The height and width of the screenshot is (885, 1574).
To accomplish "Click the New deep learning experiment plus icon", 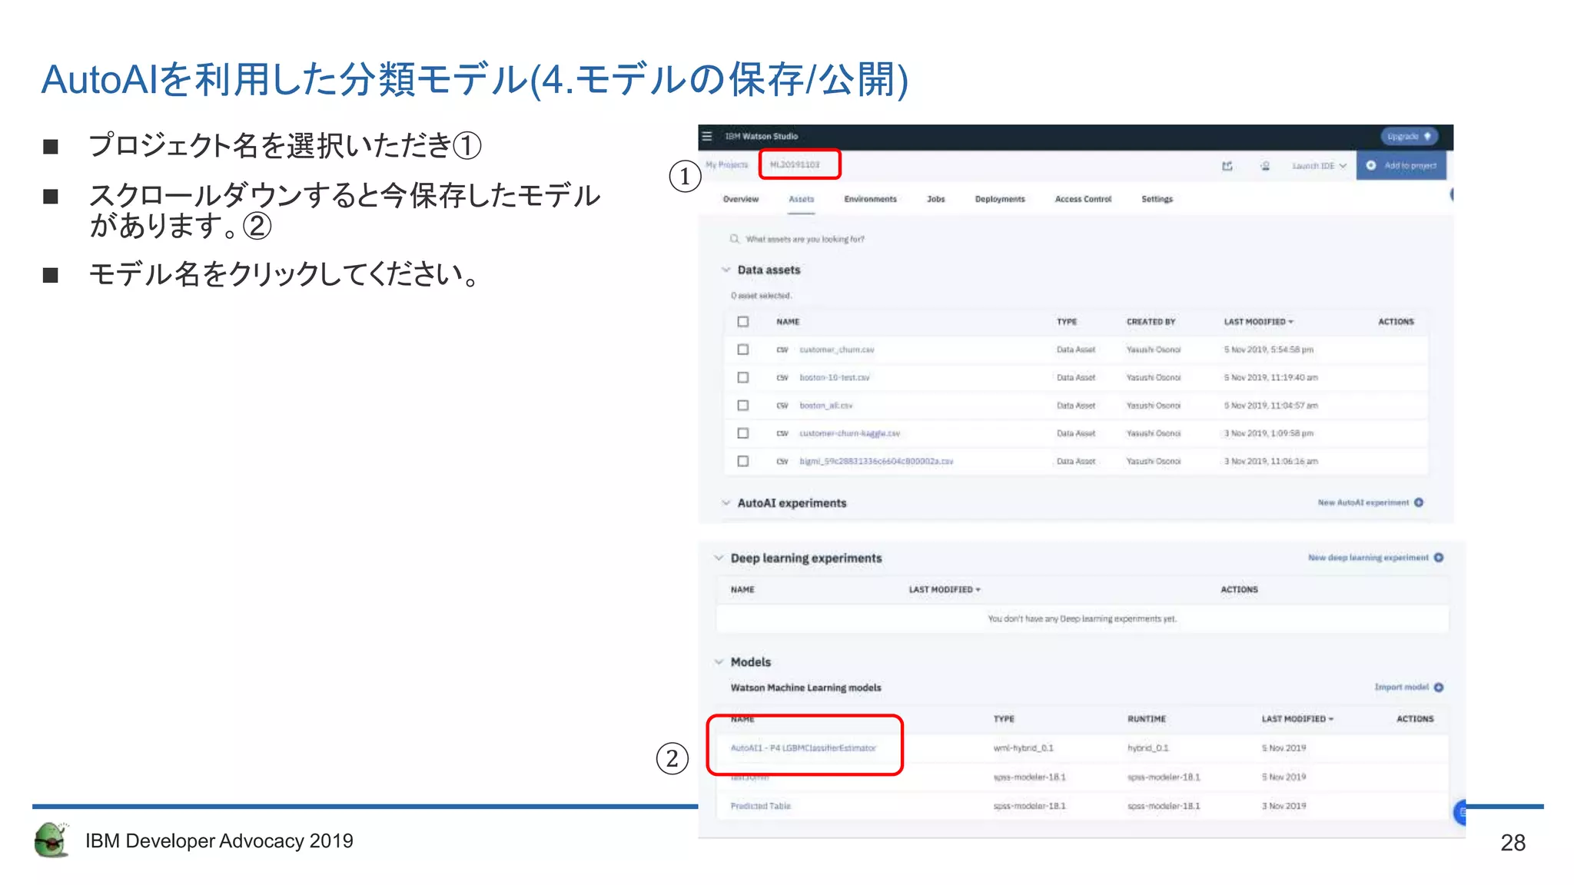I will [1439, 558].
